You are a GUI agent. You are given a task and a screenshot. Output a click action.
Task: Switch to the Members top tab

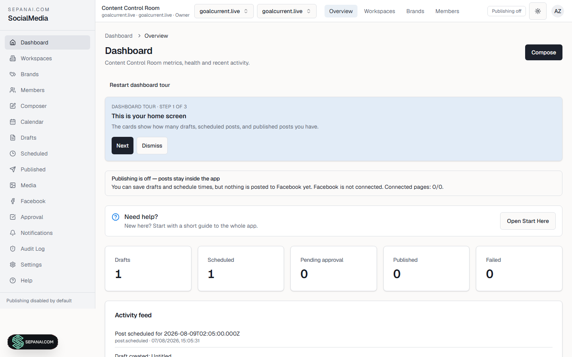447,11
